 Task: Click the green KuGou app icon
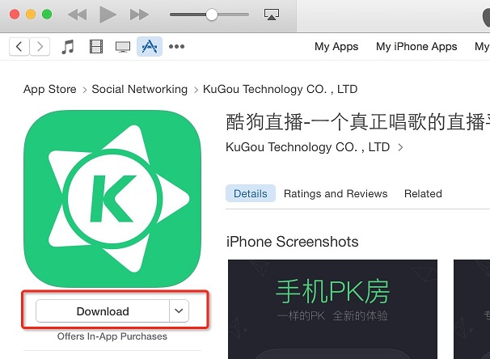pos(112,198)
